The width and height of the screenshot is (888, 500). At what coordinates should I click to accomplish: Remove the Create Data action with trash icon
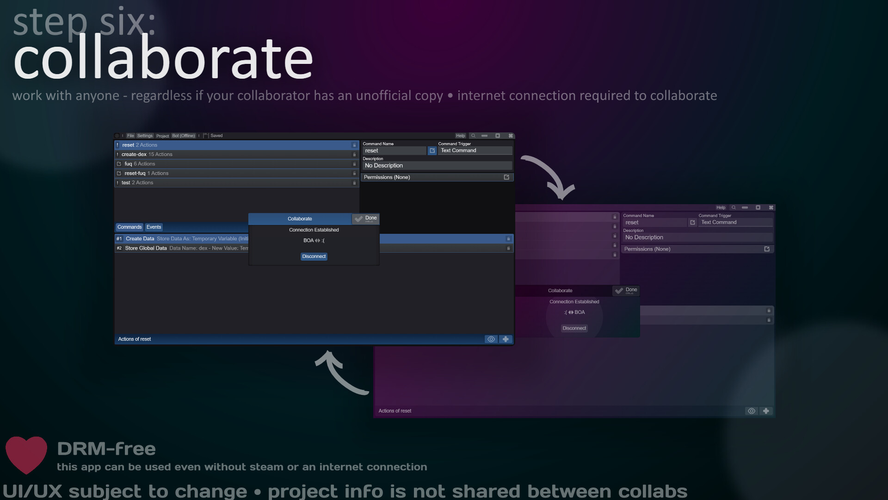click(x=508, y=239)
